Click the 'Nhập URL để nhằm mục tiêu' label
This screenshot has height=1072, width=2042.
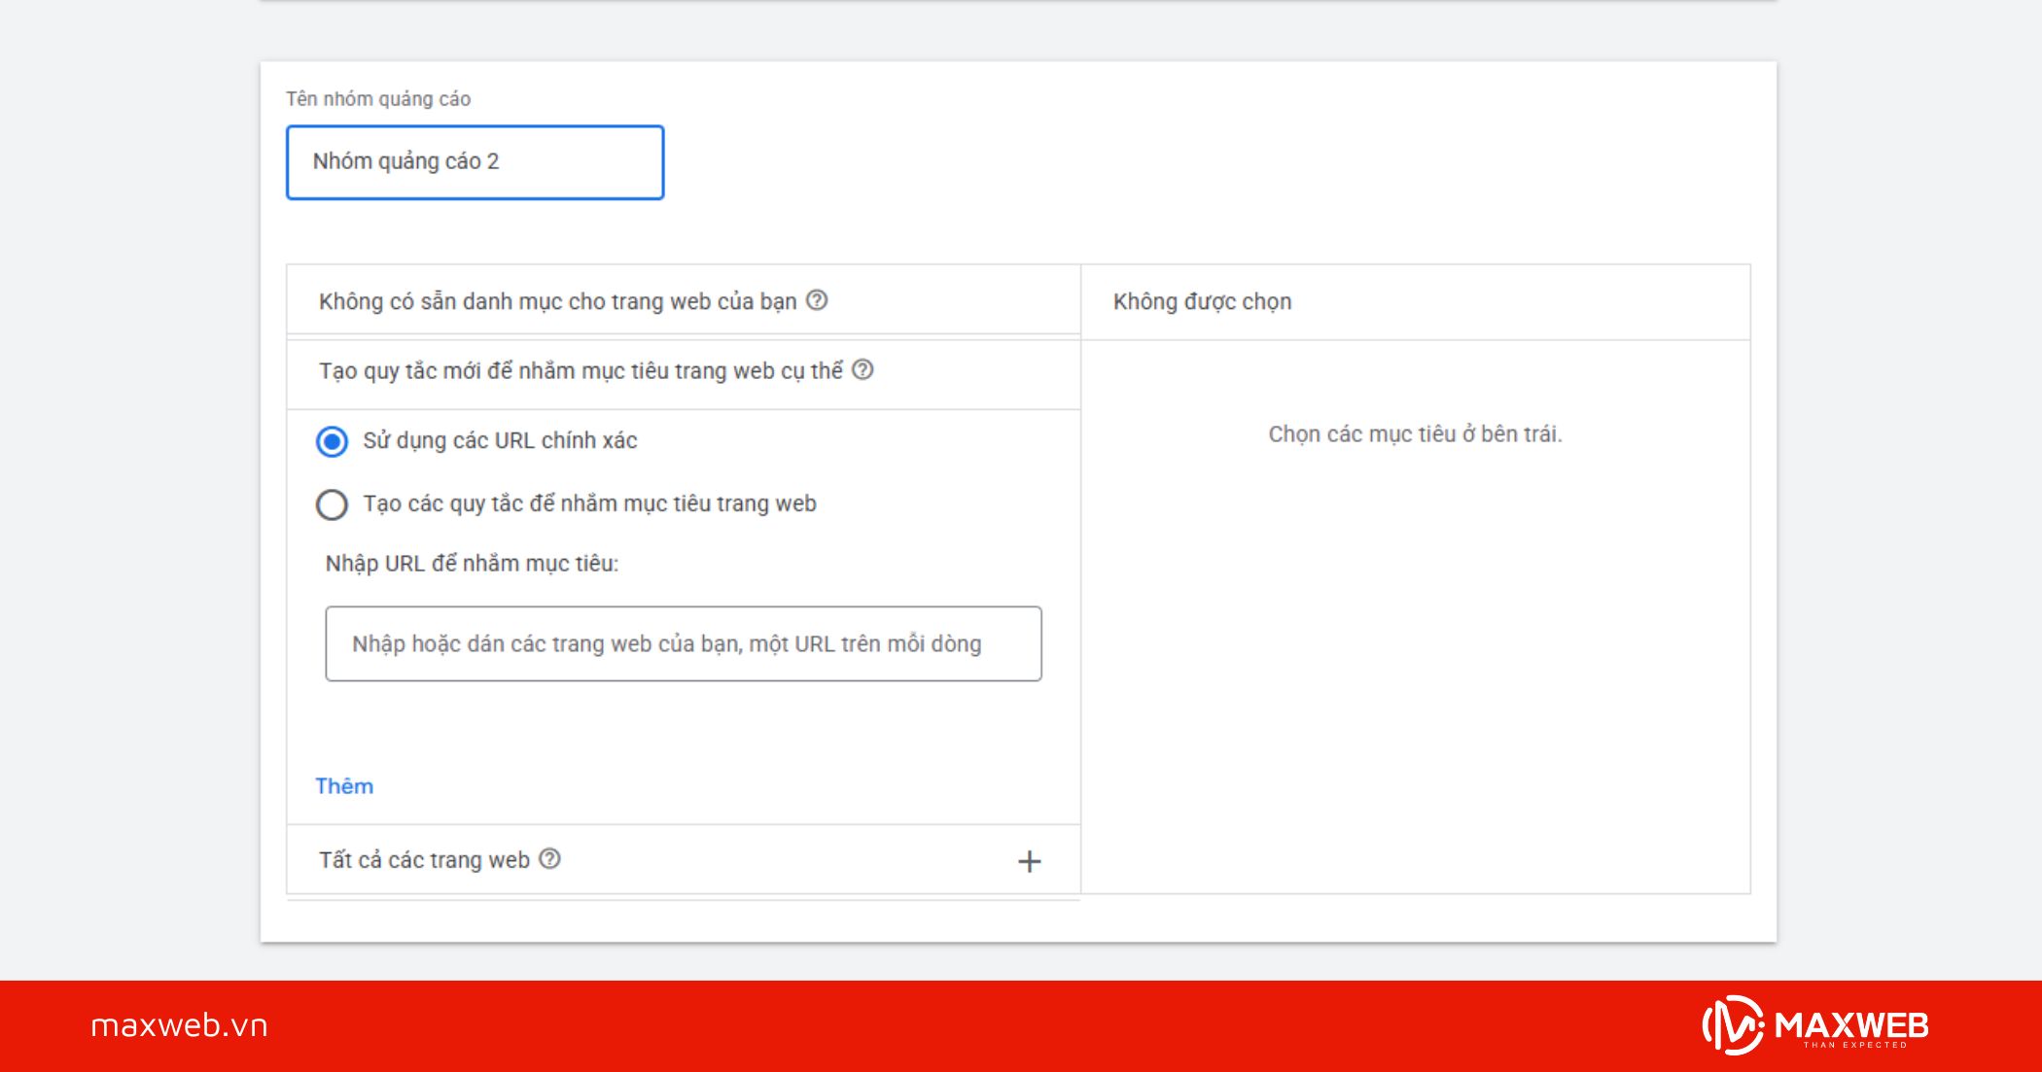(x=472, y=564)
